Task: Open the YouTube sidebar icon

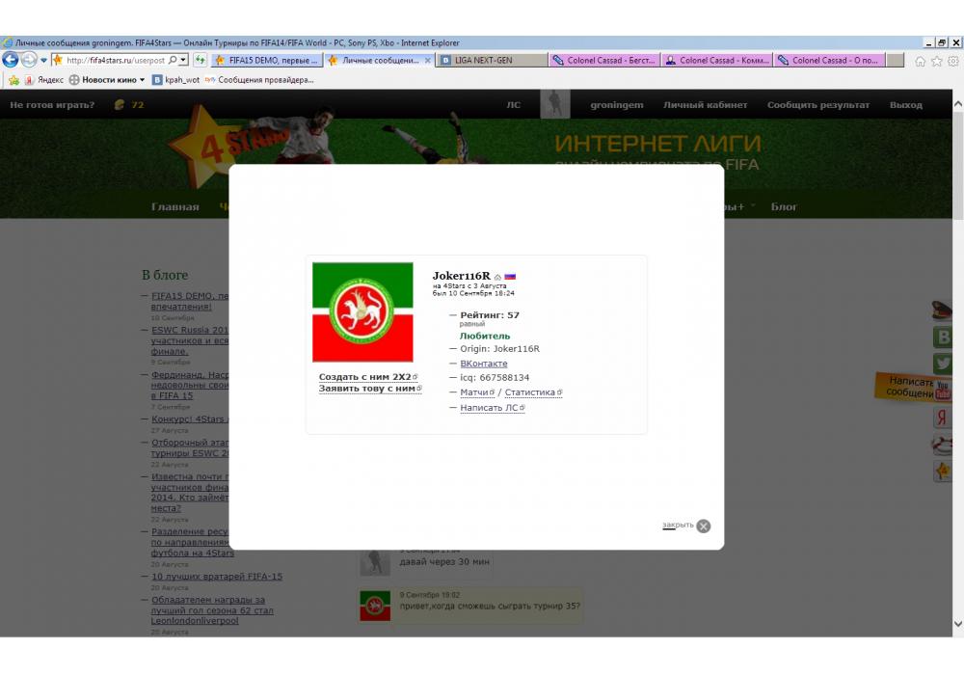Action: click(x=943, y=391)
